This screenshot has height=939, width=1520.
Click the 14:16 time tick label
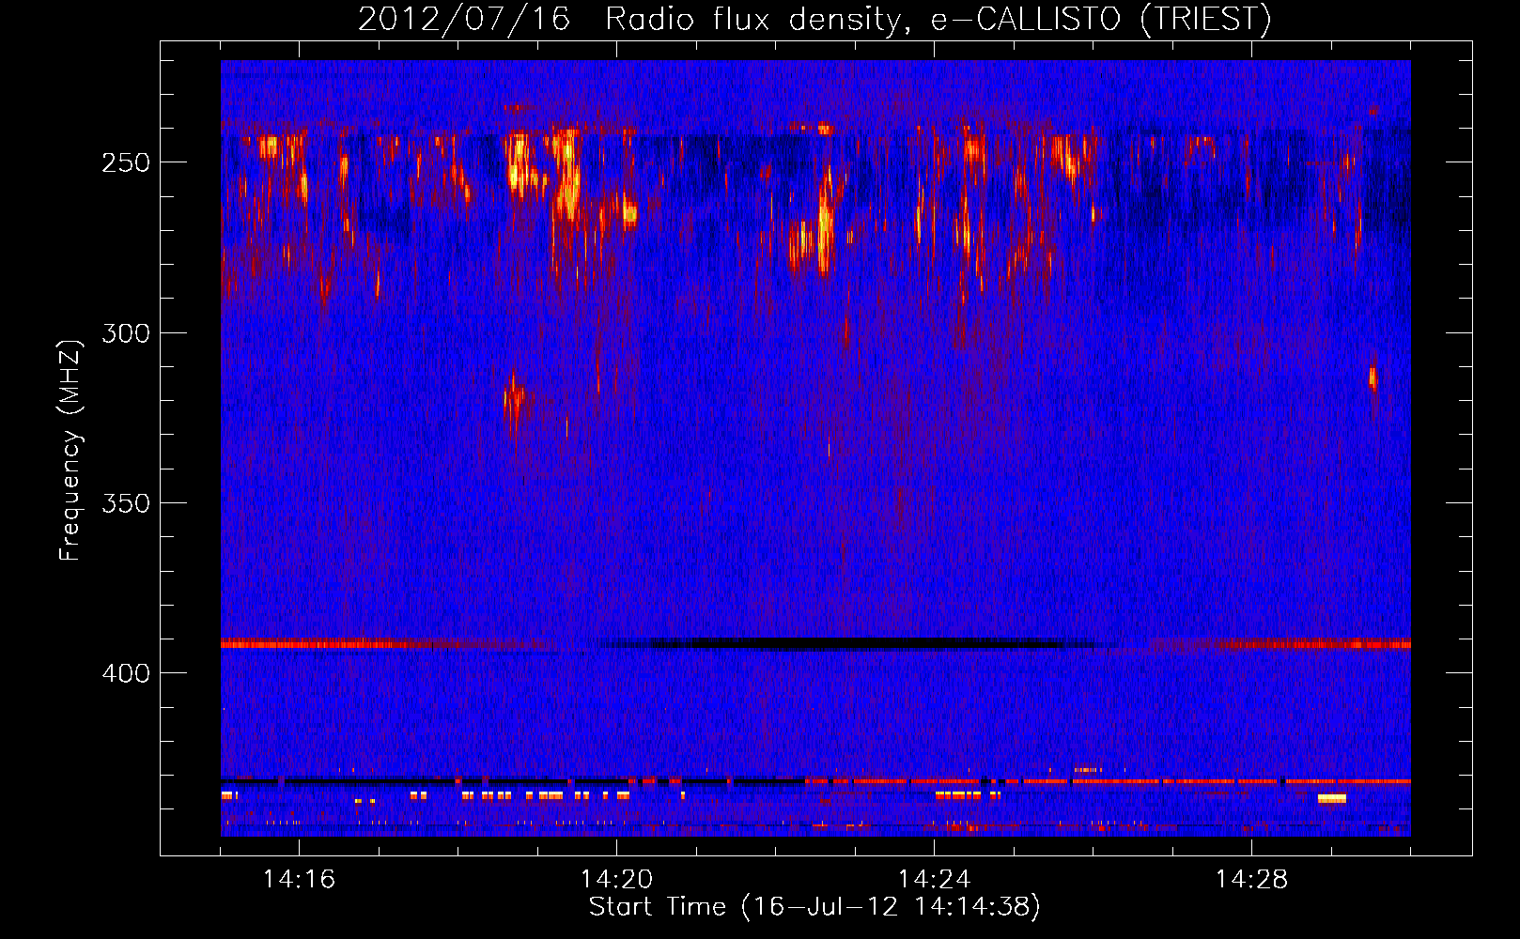(x=299, y=879)
